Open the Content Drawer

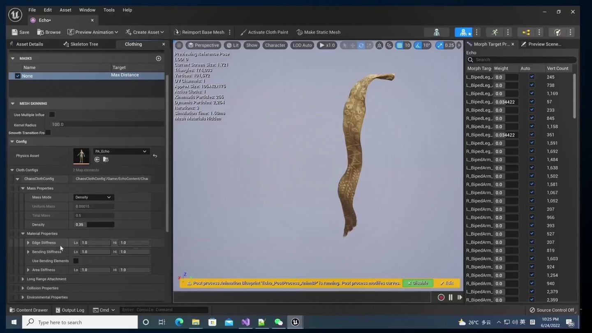(28, 310)
